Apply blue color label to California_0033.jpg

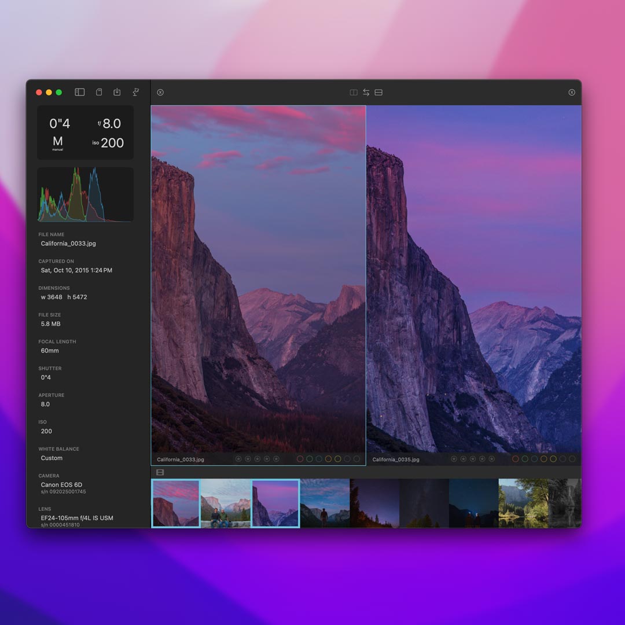[x=319, y=459]
